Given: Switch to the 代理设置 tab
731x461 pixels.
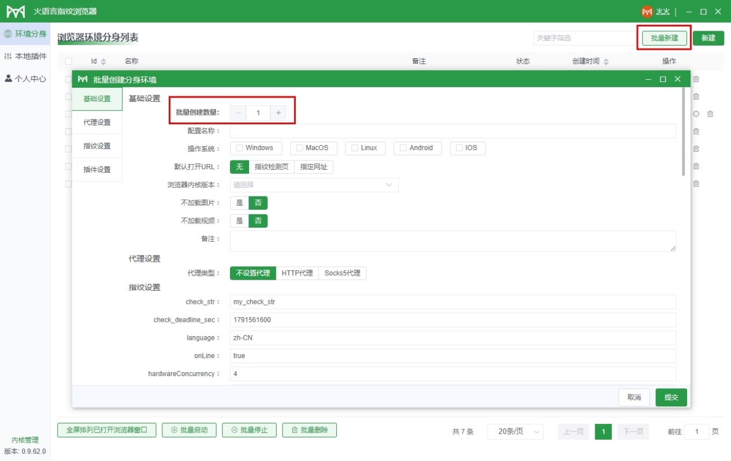Looking at the screenshot, I should 97,122.
